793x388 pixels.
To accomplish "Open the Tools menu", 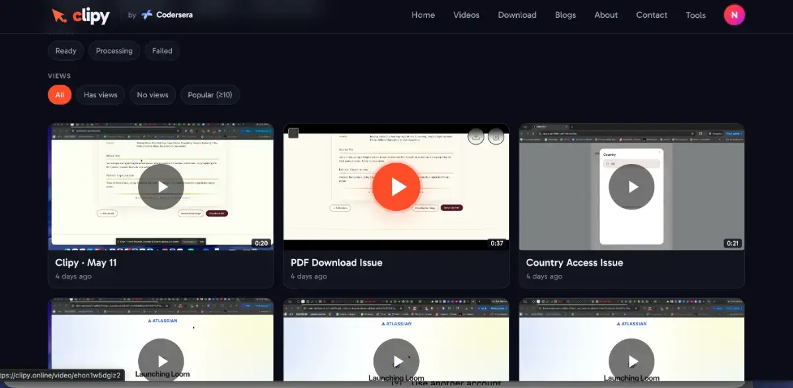I will pyautogui.click(x=696, y=15).
